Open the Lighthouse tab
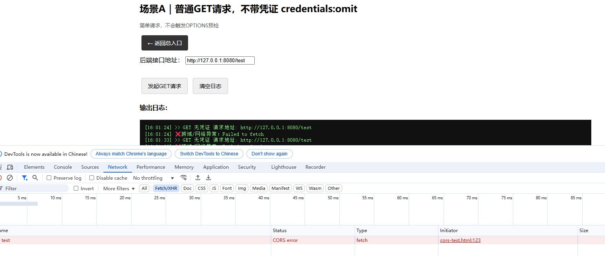 click(284, 167)
